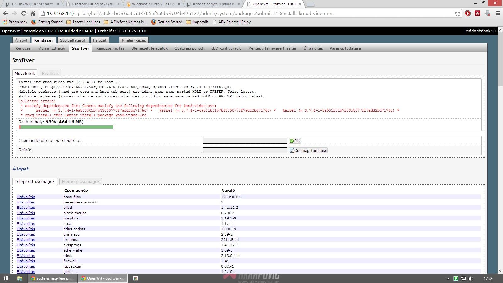The image size is (503, 283).
Task: Close the OpenWrt Szoftver browser tab
Action: click(300, 4)
